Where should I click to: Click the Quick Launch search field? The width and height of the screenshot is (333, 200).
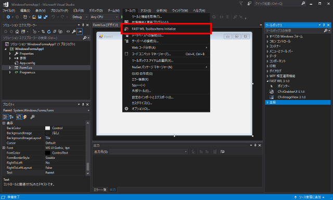(279, 4)
